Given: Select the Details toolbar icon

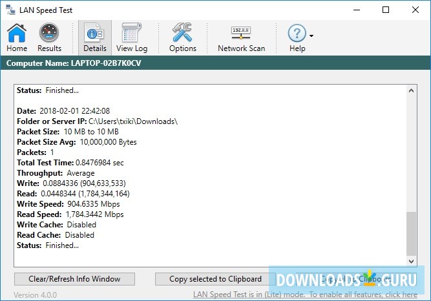Looking at the screenshot, I should click(95, 37).
